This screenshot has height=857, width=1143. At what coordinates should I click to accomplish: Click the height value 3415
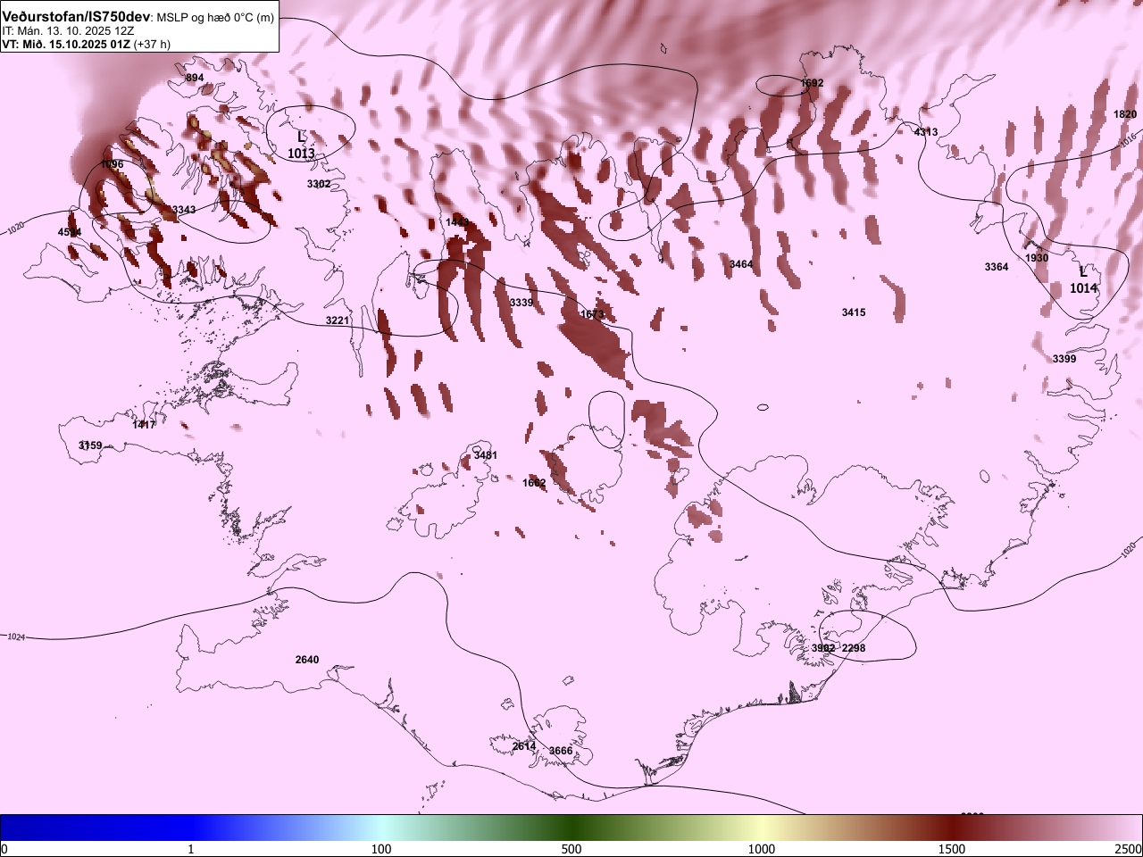pyautogui.click(x=854, y=312)
